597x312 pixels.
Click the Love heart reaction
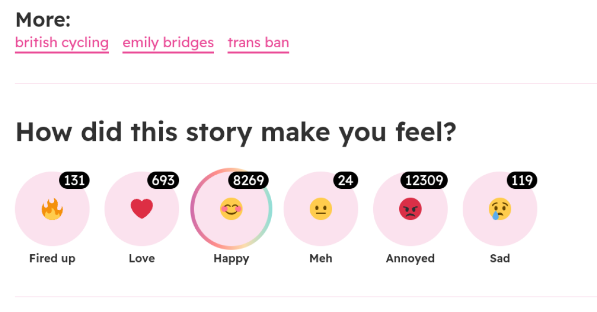[142, 208]
